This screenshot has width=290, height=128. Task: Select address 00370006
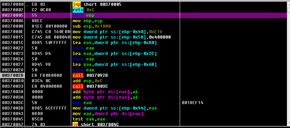click(x=13, y=21)
